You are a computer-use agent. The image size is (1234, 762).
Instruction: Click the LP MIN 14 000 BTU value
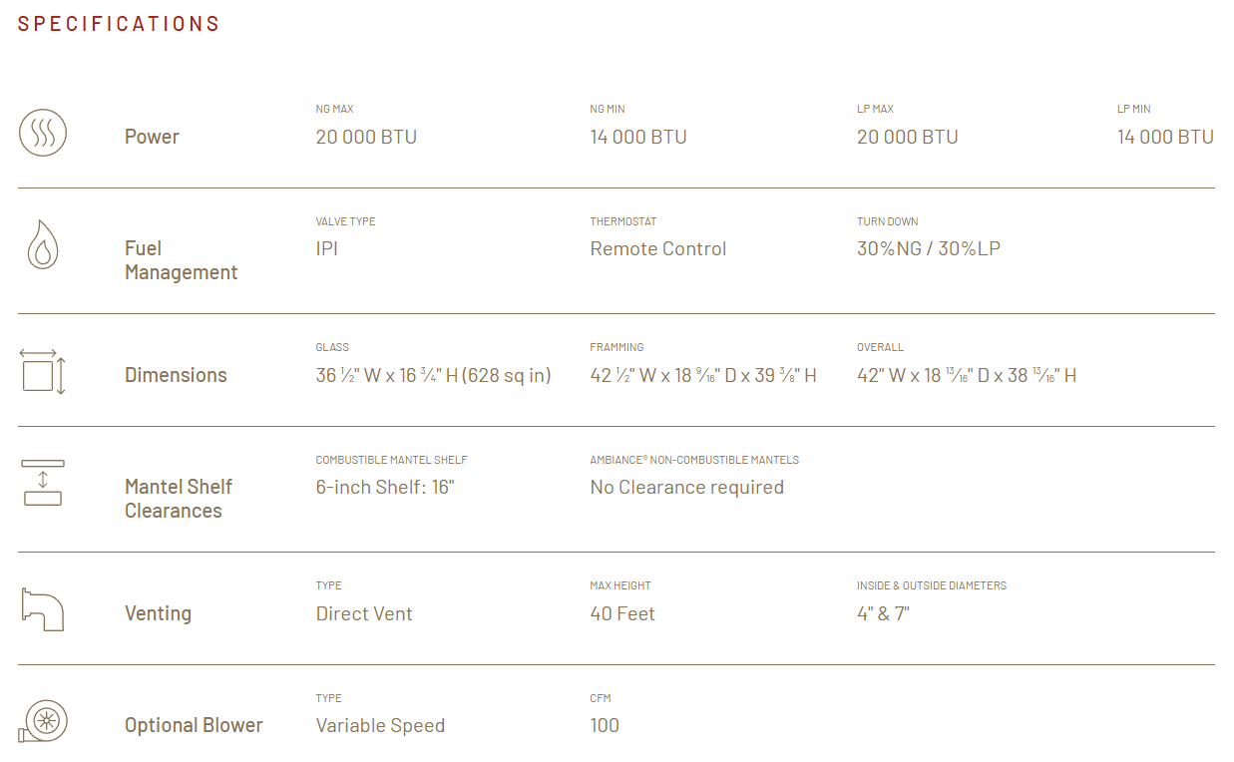1165,138
